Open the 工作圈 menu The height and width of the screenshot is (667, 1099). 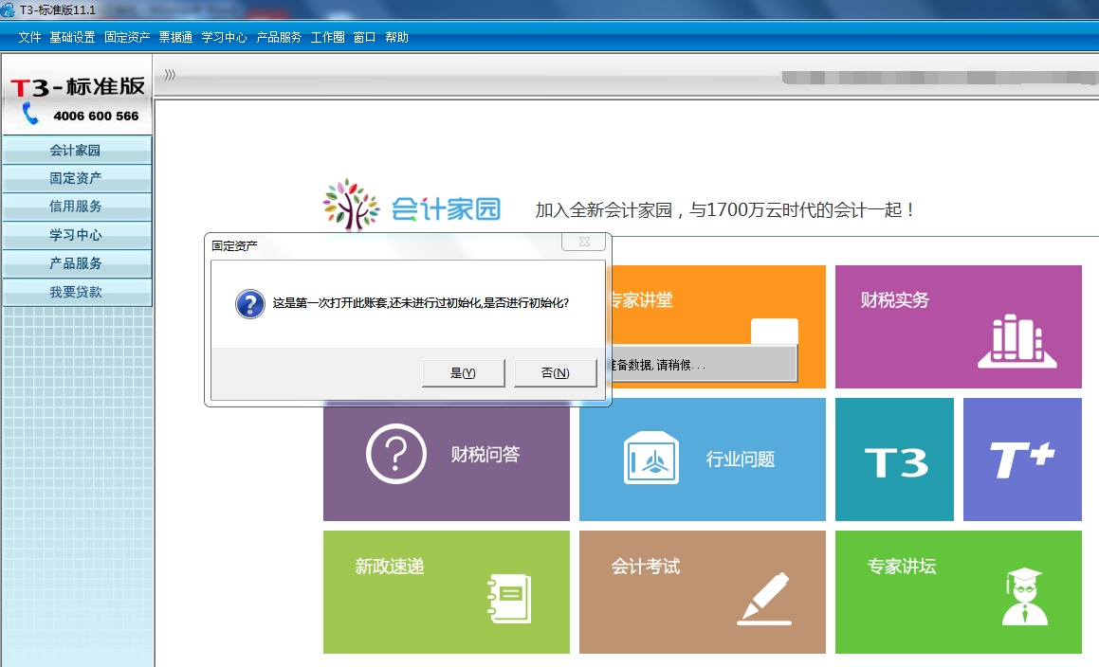(327, 37)
